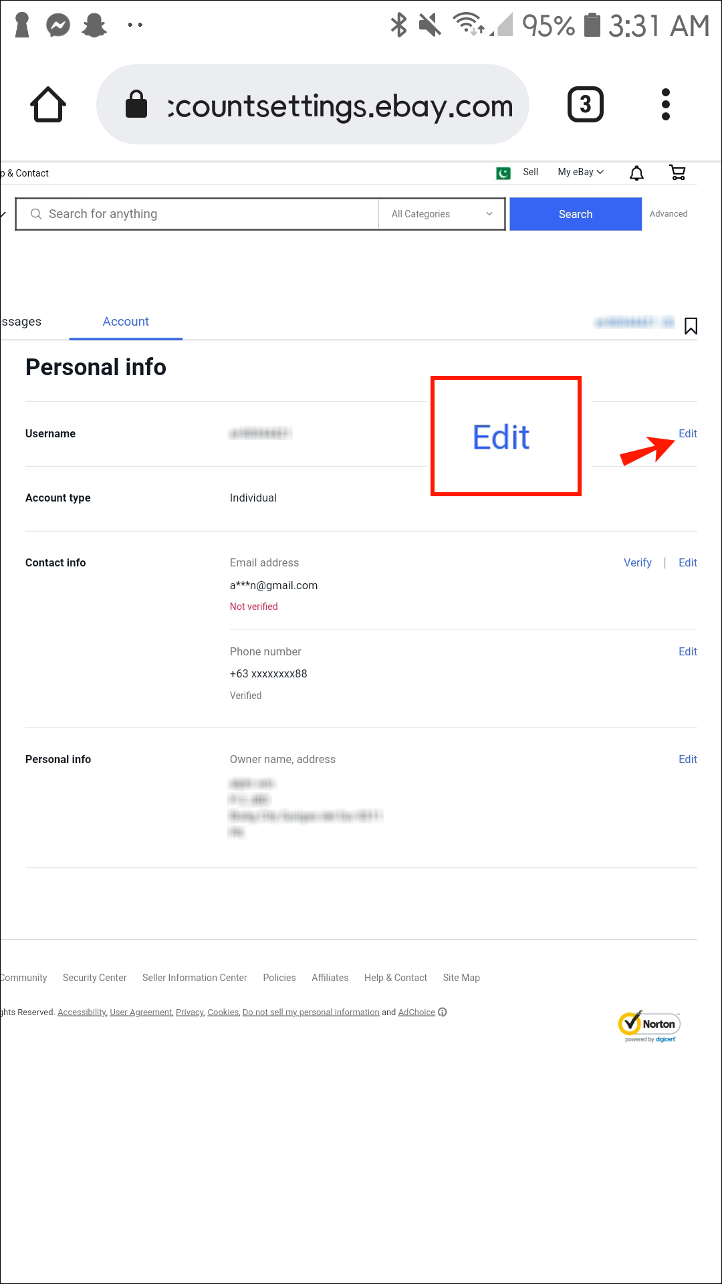Click the bookmark icon beside the username

pos(691,326)
